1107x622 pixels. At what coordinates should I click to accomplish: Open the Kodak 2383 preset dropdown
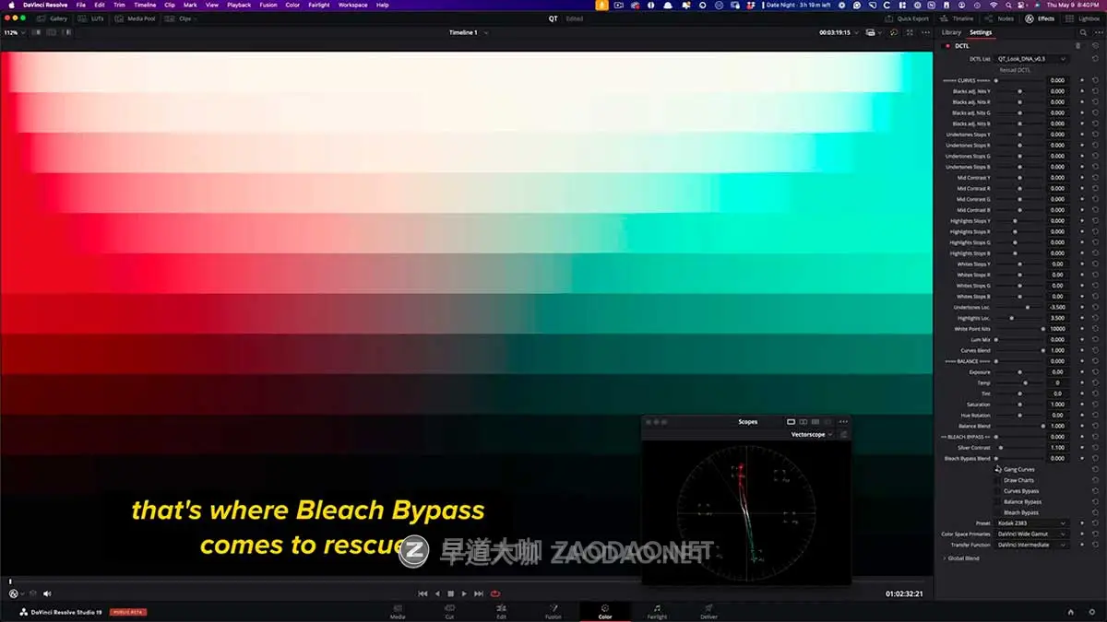pos(1031,523)
